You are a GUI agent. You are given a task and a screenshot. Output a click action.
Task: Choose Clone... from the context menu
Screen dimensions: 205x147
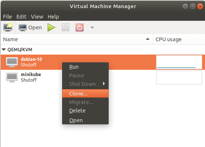tap(85, 94)
